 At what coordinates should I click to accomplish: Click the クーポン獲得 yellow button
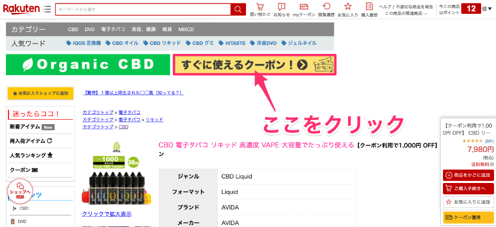point(468,217)
